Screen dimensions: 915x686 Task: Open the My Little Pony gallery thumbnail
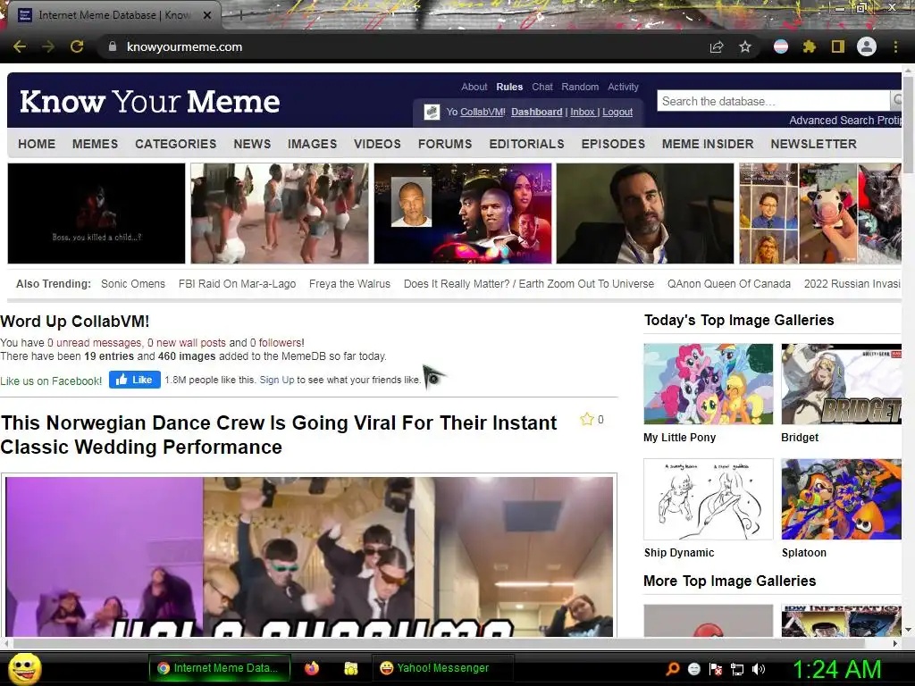click(x=709, y=384)
